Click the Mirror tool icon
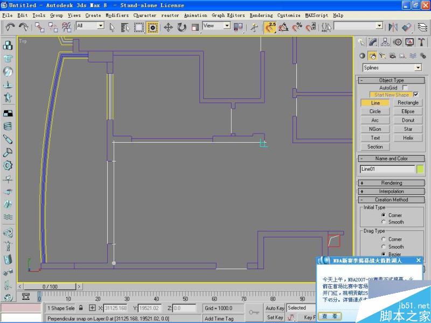 click(393, 27)
